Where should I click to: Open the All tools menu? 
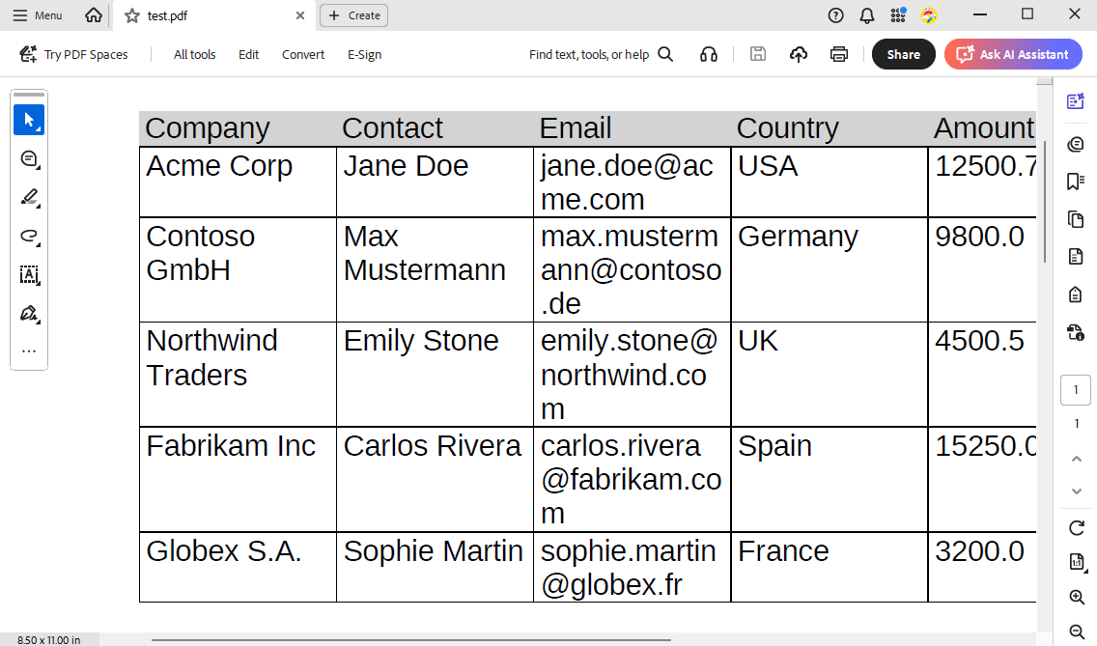coord(194,55)
